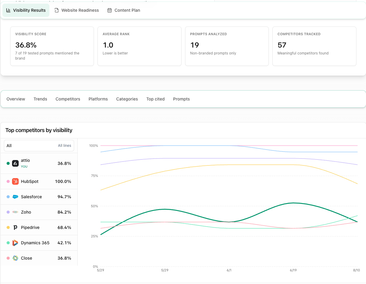Toggle the Pipedrive competitor row
Viewport: 366px width, 284px height.
39,227
